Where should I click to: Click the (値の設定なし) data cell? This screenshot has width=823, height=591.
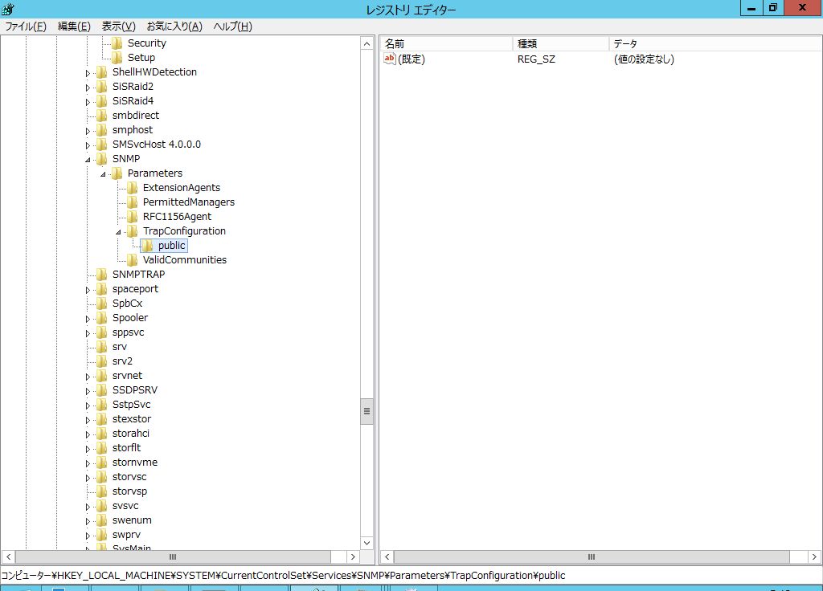click(644, 59)
